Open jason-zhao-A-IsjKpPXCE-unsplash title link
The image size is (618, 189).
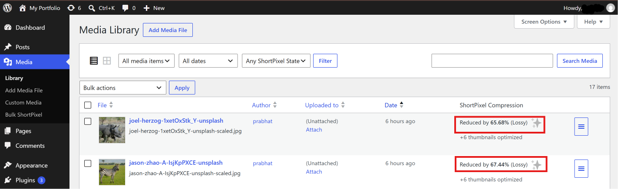tap(175, 163)
